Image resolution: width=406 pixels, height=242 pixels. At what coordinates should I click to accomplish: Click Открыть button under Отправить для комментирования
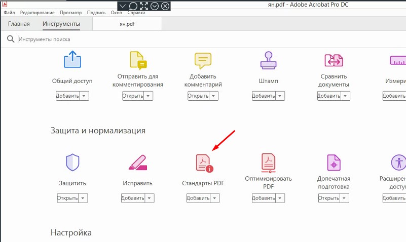(133, 96)
